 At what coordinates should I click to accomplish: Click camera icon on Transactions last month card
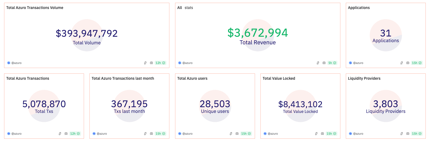coord(151,134)
